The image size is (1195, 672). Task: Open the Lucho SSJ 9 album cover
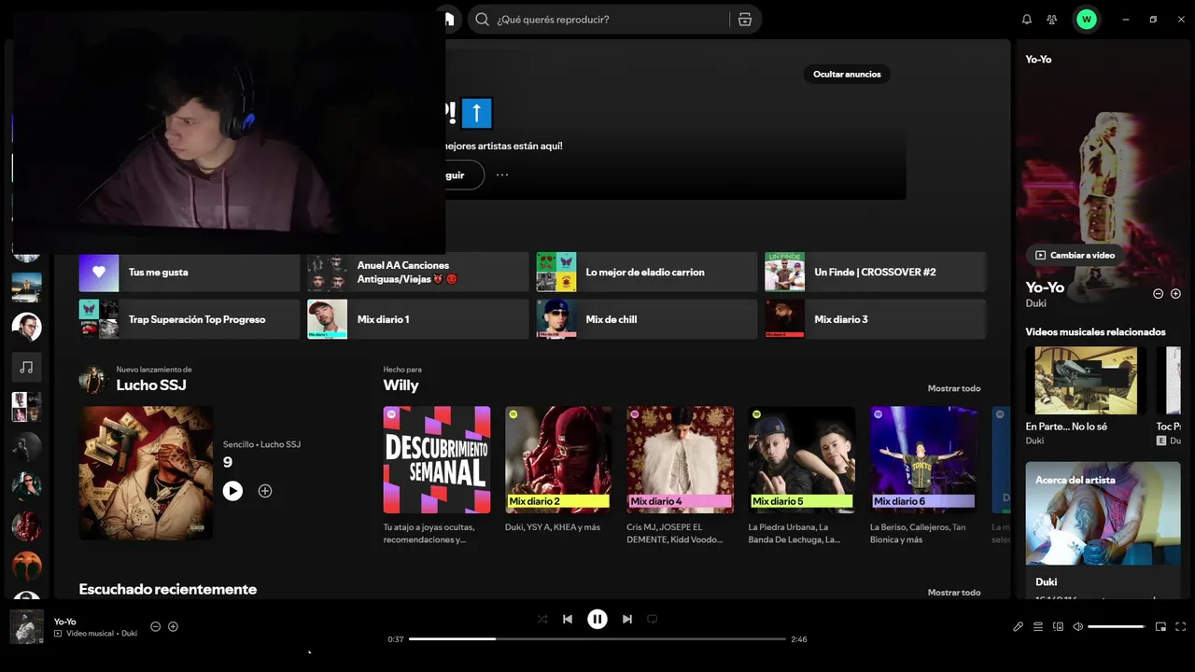pos(146,472)
